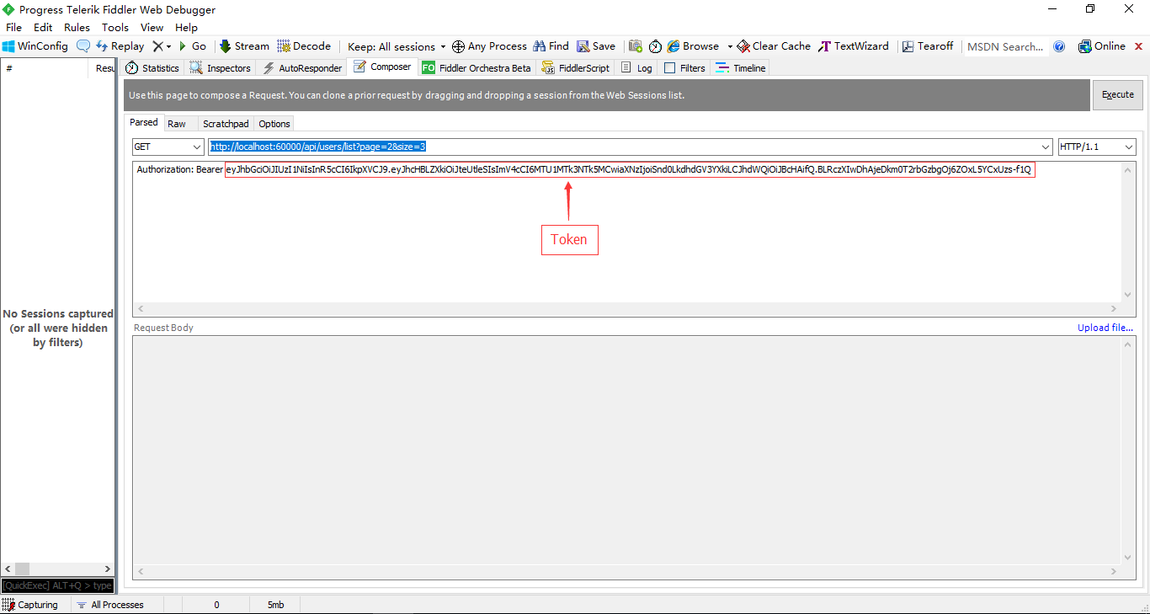The height and width of the screenshot is (614, 1150).
Task: Open the View menu
Action: [152, 28]
